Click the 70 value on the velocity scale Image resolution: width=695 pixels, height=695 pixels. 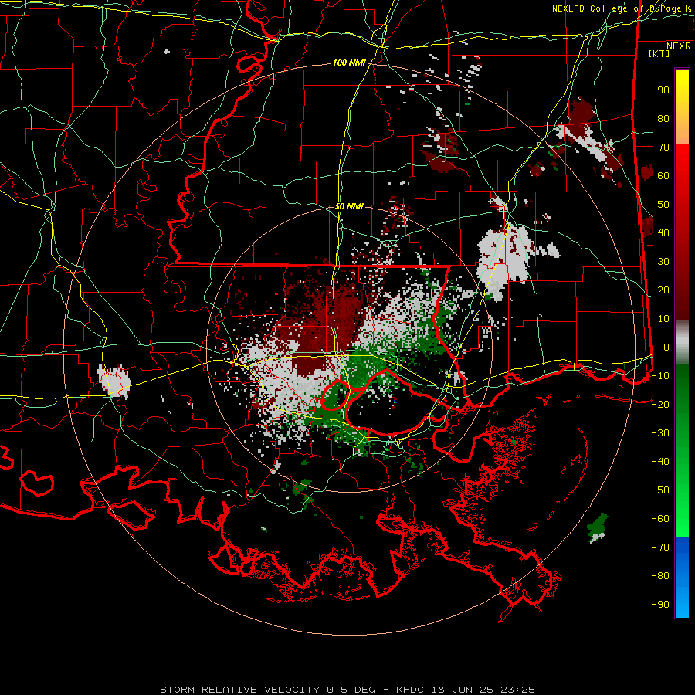coord(663,147)
